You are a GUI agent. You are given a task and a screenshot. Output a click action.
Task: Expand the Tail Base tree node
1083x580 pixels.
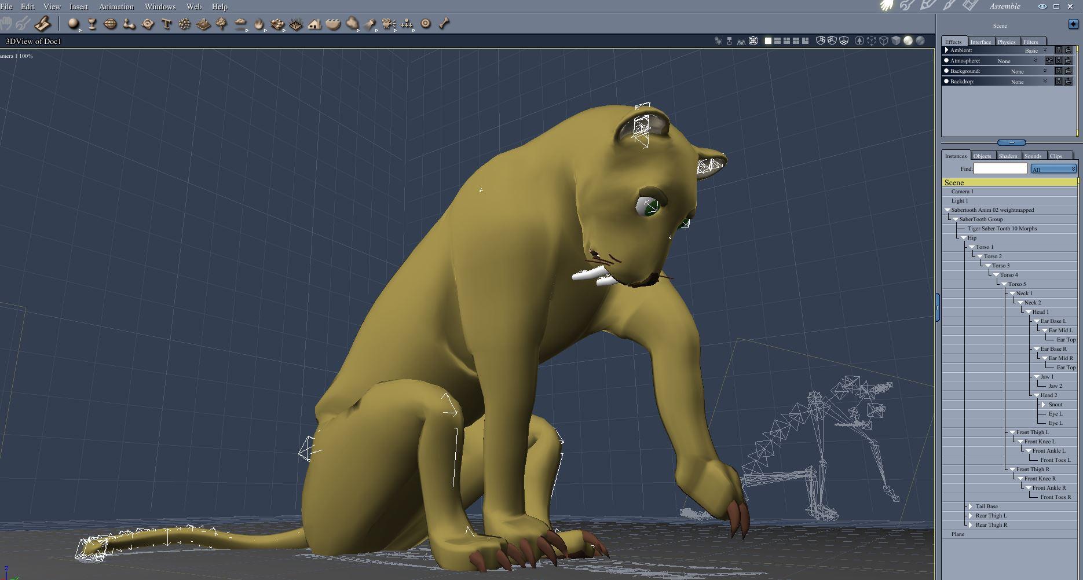point(971,506)
